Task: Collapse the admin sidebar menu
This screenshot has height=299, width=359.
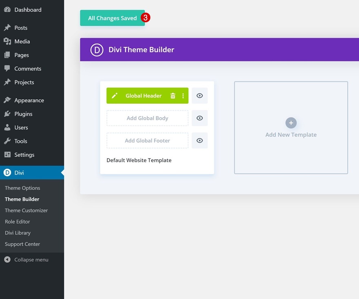Action: coord(27,259)
